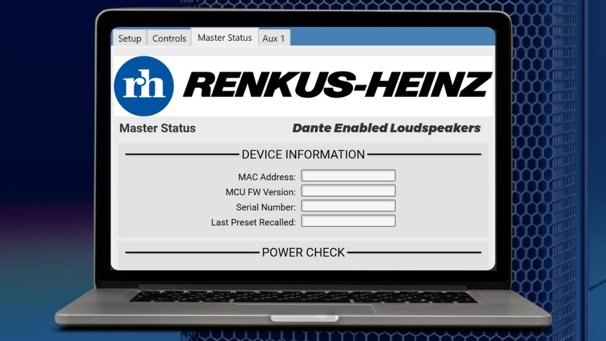Click the 'Last Preset Recalled:' label
The image size is (606, 341).
click(253, 222)
